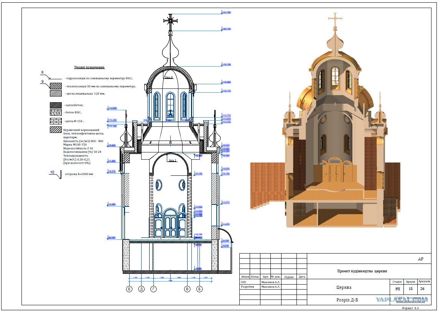Click the 'цегла М 150' legend text

tap(74, 121)
